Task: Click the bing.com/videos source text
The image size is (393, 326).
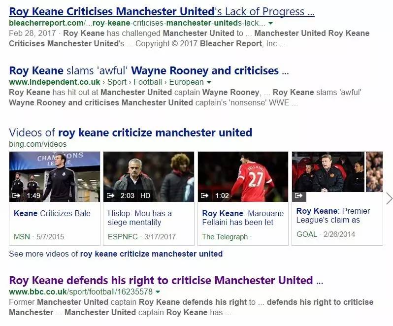Action: (x=38, y=144)
